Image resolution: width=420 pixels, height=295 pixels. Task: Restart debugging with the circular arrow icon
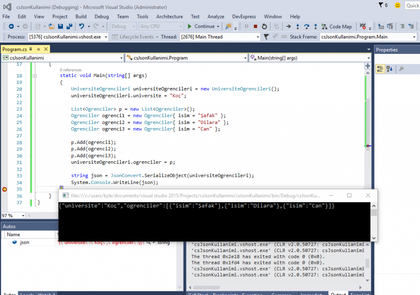[x=265, y=26]
